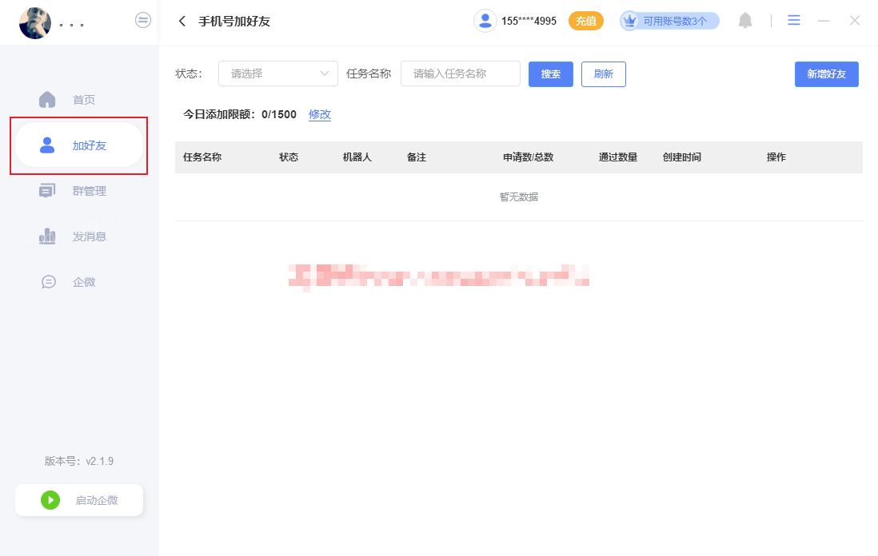Click the 可用账号数3个 crown badge
Screen dimensions: 878x556
click(x=669, y=22)
